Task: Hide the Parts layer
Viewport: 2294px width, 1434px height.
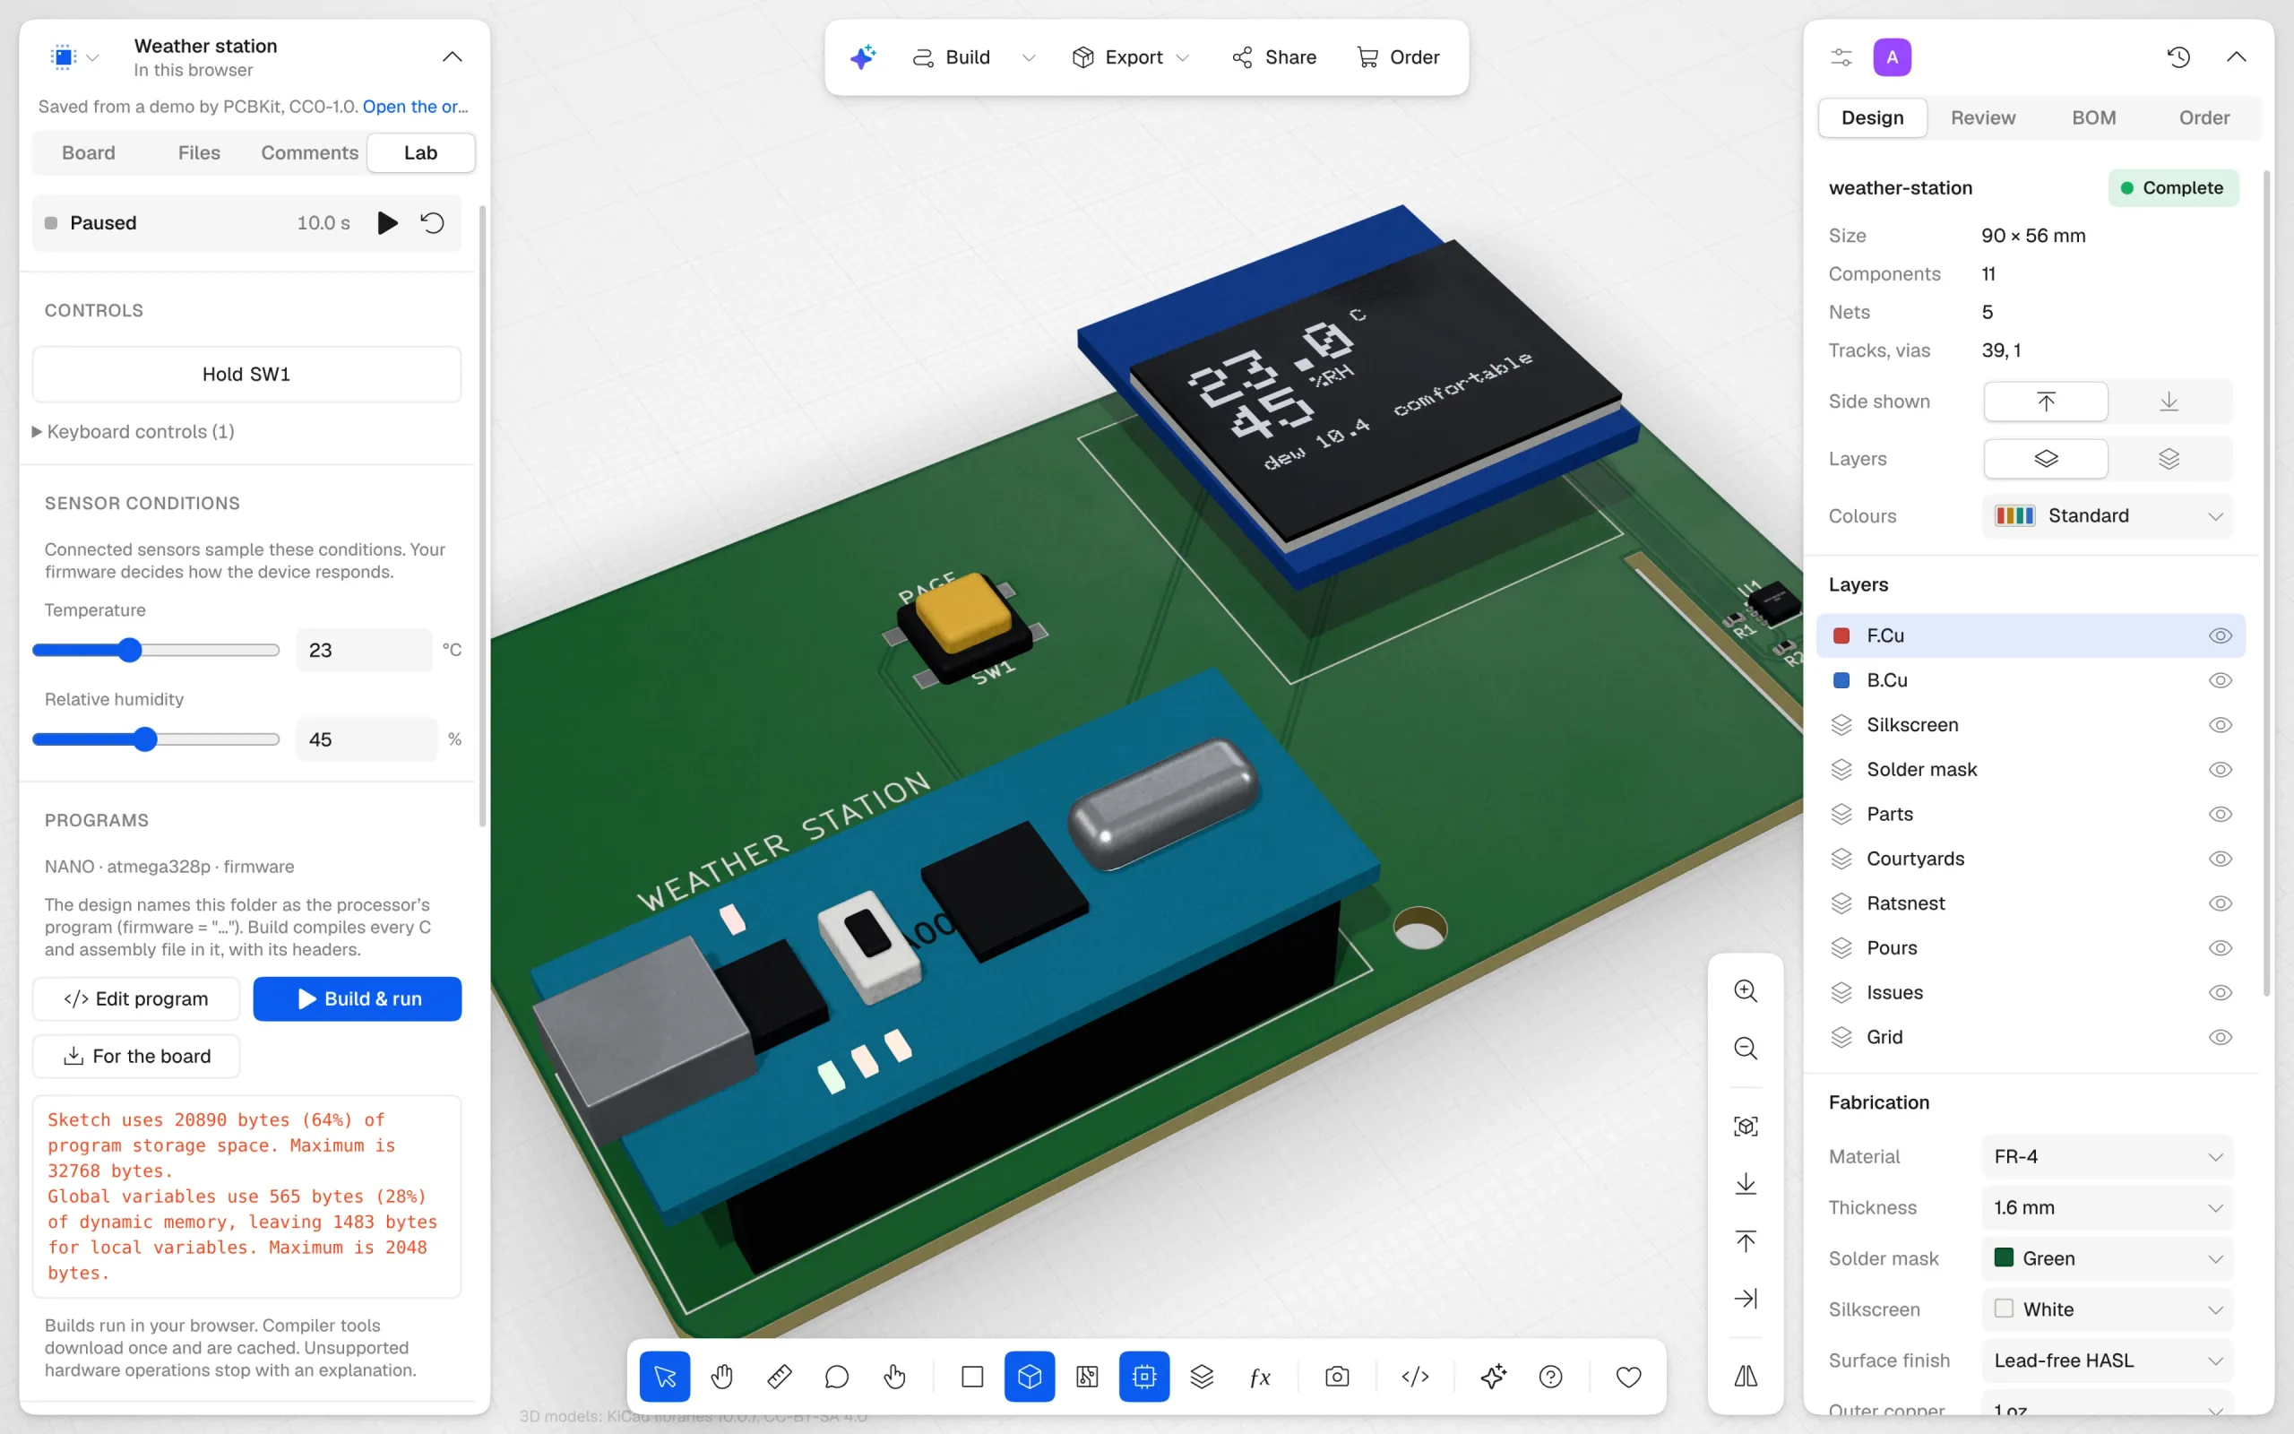Action: 2220,814
